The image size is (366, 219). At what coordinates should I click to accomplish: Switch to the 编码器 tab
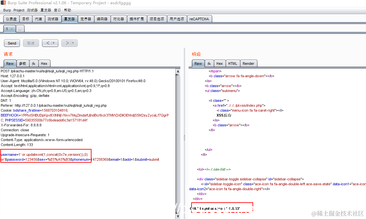102,19
